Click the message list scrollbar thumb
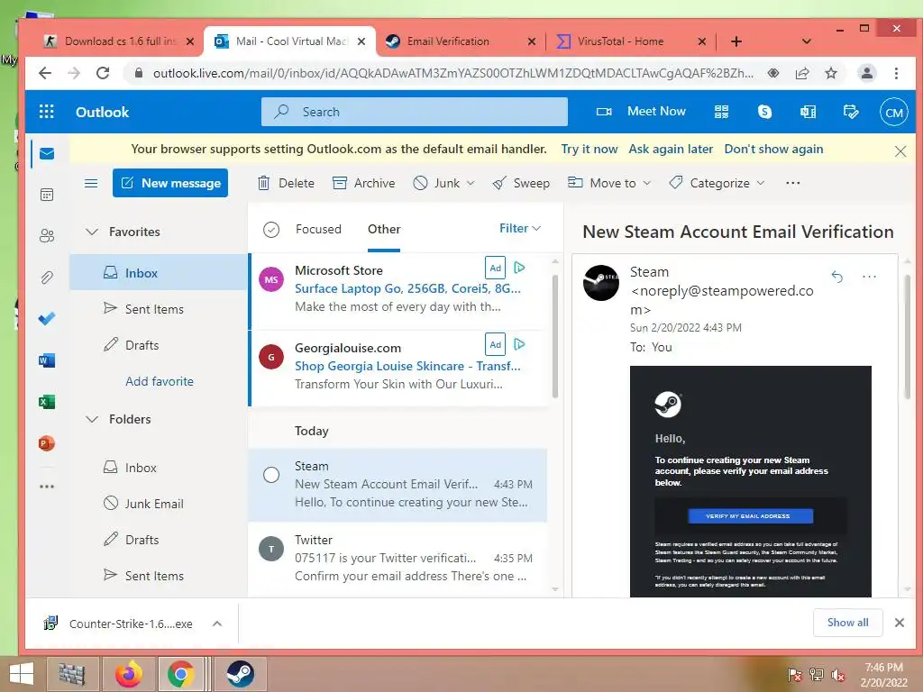This screenshot has height=692, width=923. (554, 335)
